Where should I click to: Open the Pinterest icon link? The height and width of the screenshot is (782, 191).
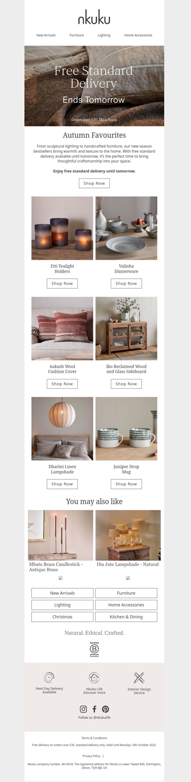(x=106, y=709)
